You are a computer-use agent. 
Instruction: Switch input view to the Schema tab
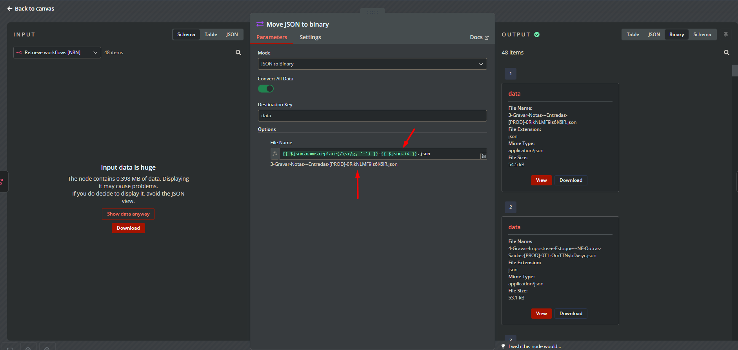(186, 34)
